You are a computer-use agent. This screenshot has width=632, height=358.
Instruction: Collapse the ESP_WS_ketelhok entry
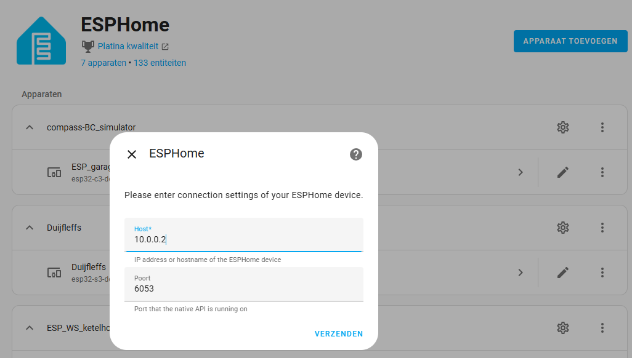(x=30, y=328)
